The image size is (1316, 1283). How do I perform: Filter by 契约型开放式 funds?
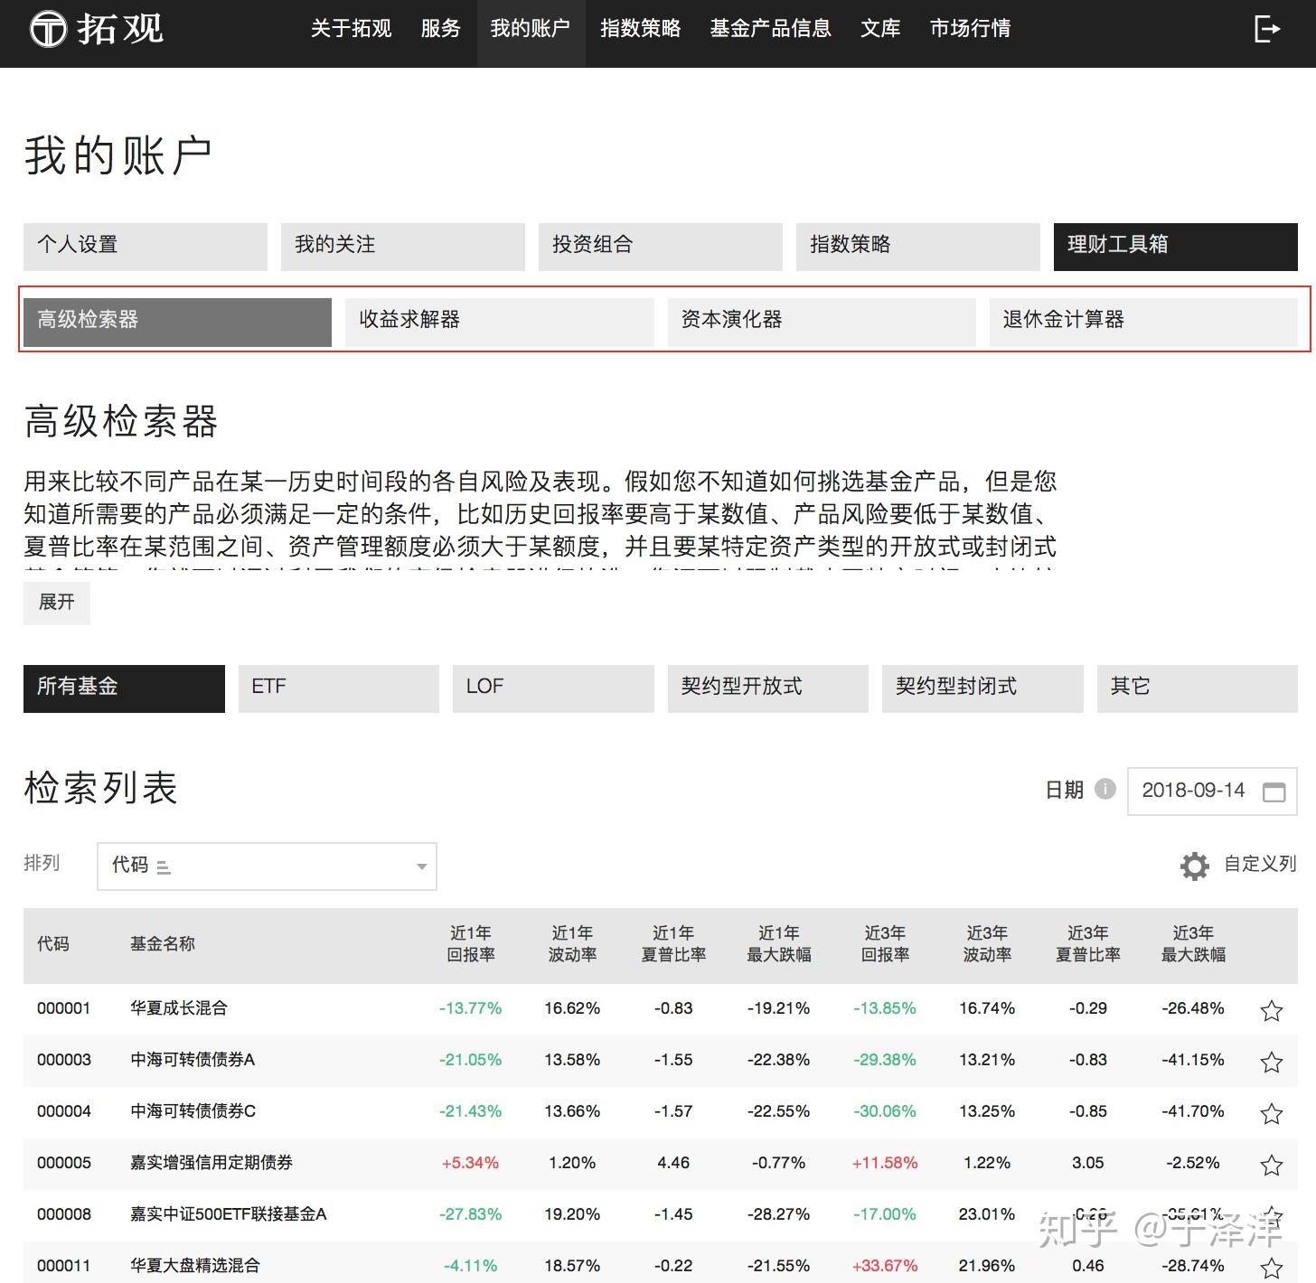[768, 688]
